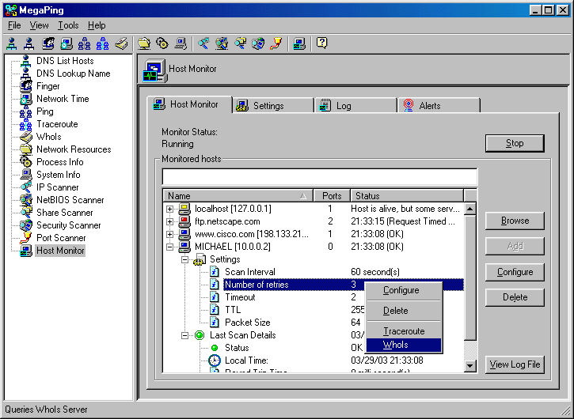Open IP Scanner in left tree
The width and height of the screenshot is (574, 419).
click(x=58, y=187)
